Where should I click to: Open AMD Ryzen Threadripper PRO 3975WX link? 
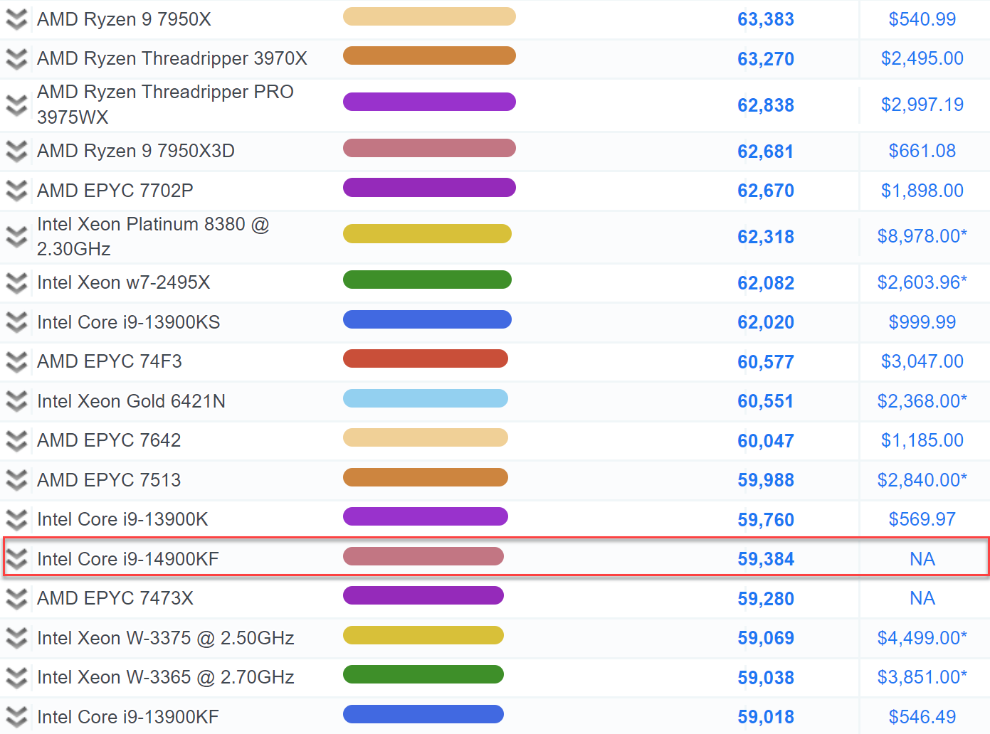[165, 105]
